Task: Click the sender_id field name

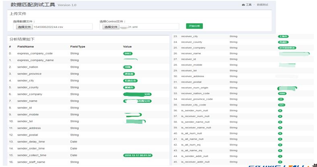Action: [x=25, y=108]
